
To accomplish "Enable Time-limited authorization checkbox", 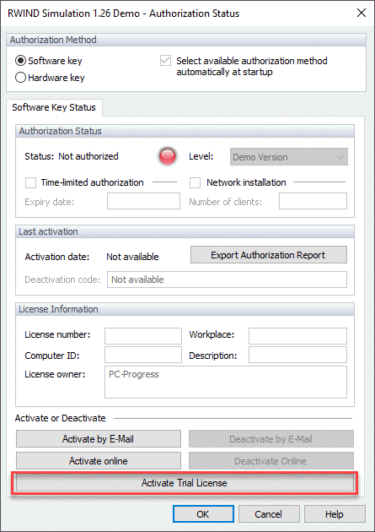I will click(x=31, y=182).
